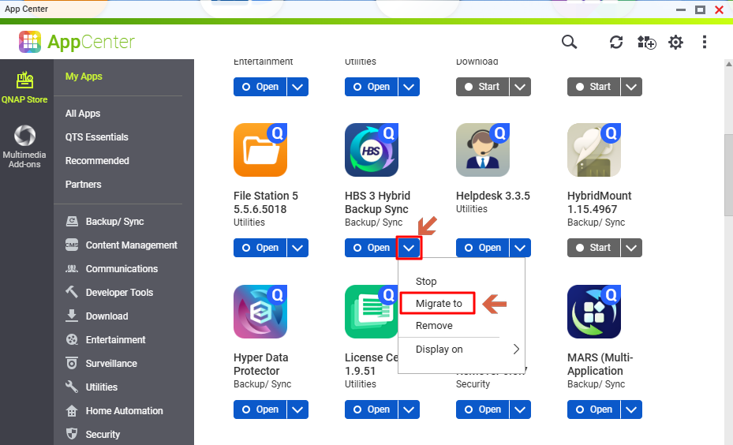Viewport: 733px width, 445px height.
Task: Click the Helpdesk app icon
Action: pos(482,150)
